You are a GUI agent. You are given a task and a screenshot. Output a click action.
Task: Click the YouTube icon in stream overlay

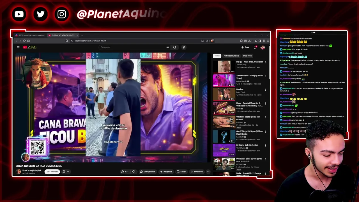(x=19, y=14)
